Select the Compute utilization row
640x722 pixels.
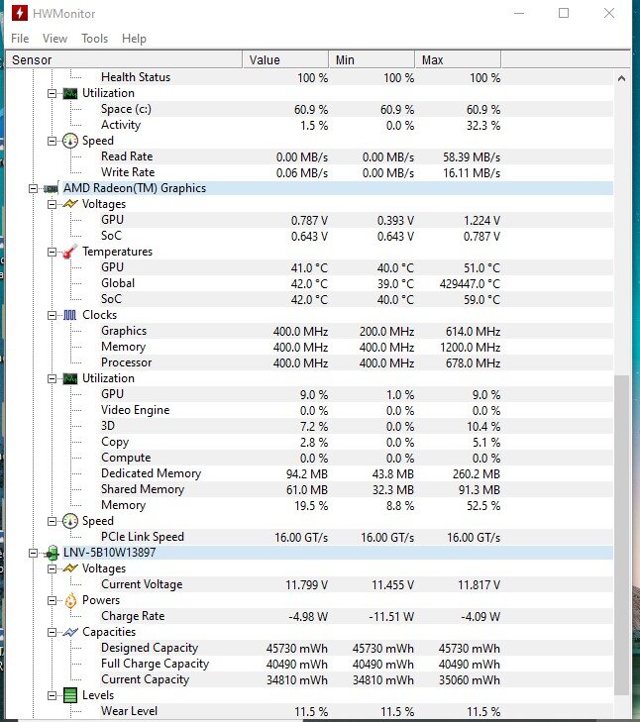357,459
